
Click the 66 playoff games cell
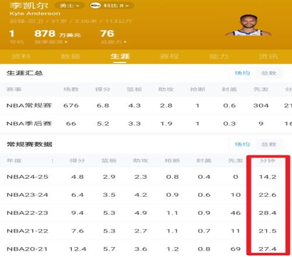coord(71,123)
